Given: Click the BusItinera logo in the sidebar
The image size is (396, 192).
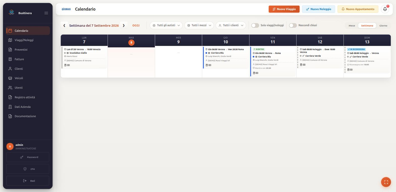Looking at the screenshot, I should [x=11, y=13].
